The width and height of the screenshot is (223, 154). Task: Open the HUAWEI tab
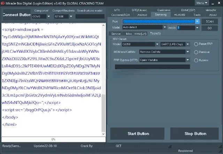click(x=180, y=15)
